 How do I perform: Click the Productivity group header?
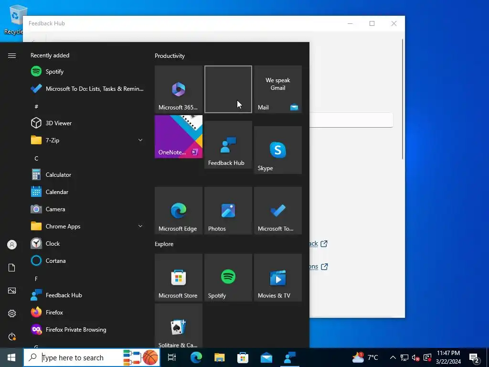[170, 56]
